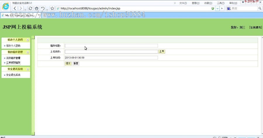This screenshot has width=263, height=138.
Task: Click the go arrow beside the address bar
Action: tap(222, 8)
